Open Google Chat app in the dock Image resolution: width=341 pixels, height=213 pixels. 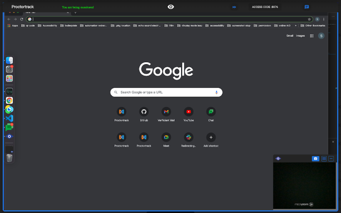coord(9,127)
